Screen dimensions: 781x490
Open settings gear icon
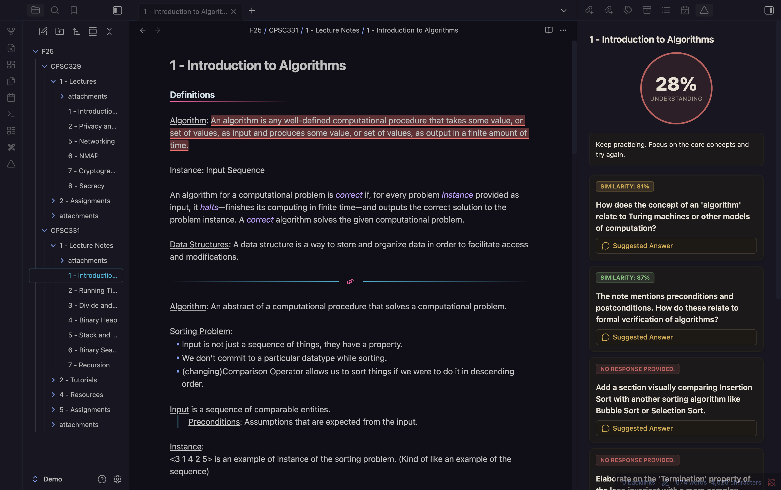tap(117, 479)
